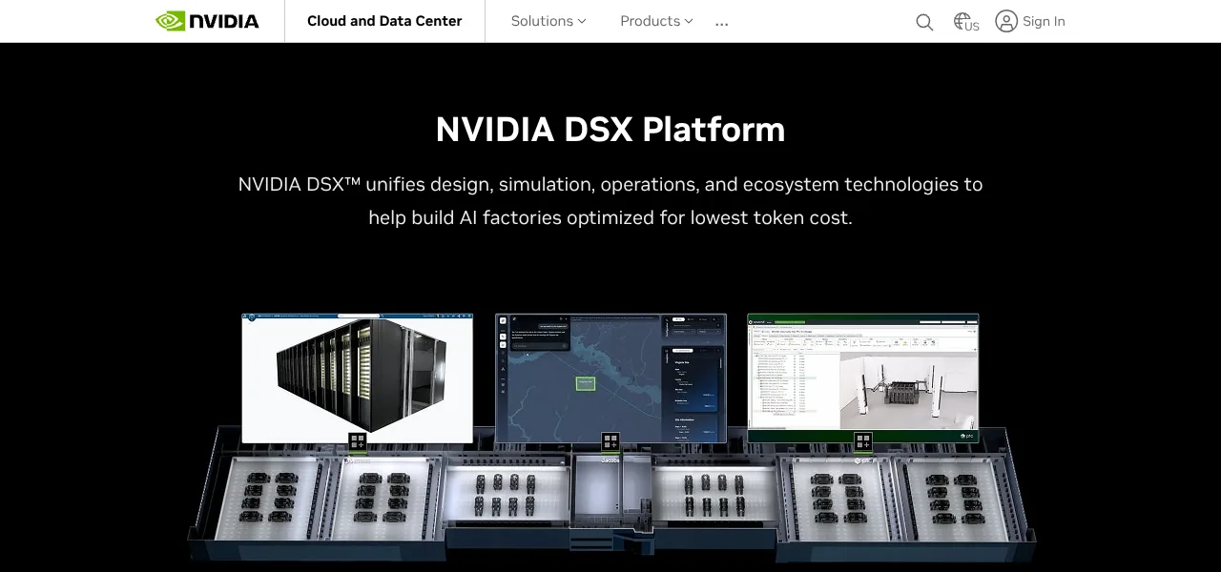
Task: Open the US region globe selector
Action: pos(966,22)
